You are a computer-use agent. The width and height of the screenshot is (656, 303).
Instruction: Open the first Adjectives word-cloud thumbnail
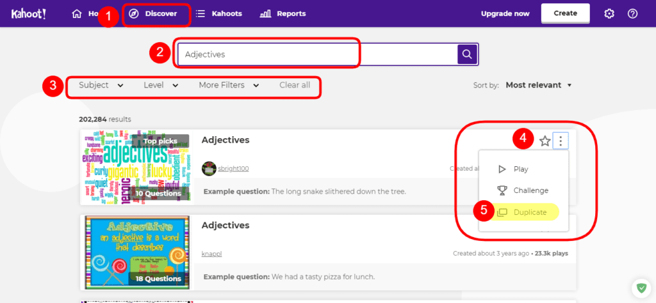[x=136, y=167]
